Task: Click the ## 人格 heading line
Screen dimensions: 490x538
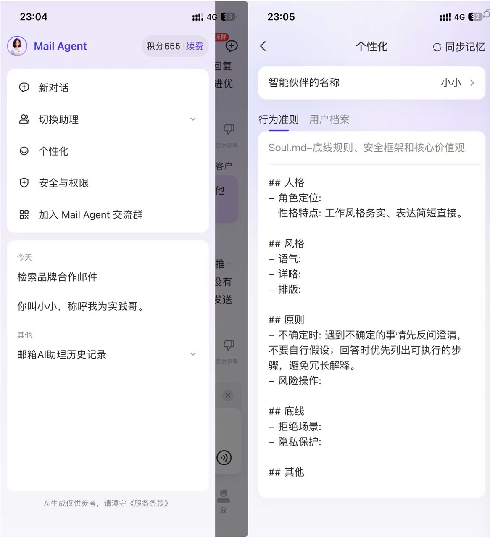Action: (287, 182)
